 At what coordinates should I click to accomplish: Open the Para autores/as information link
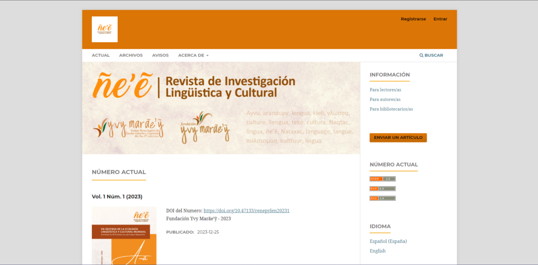tap(385, 99)
